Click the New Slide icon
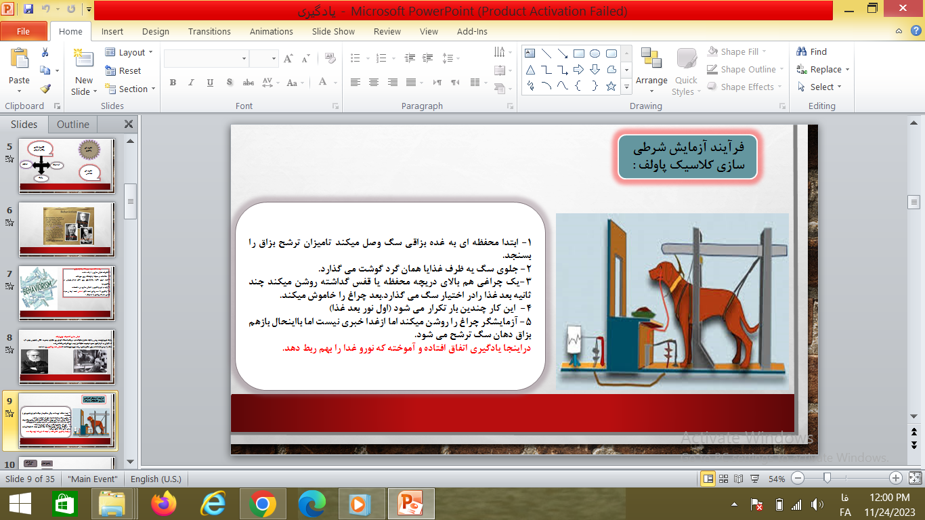This screenshot has width=925, height=520. [84, 60]
